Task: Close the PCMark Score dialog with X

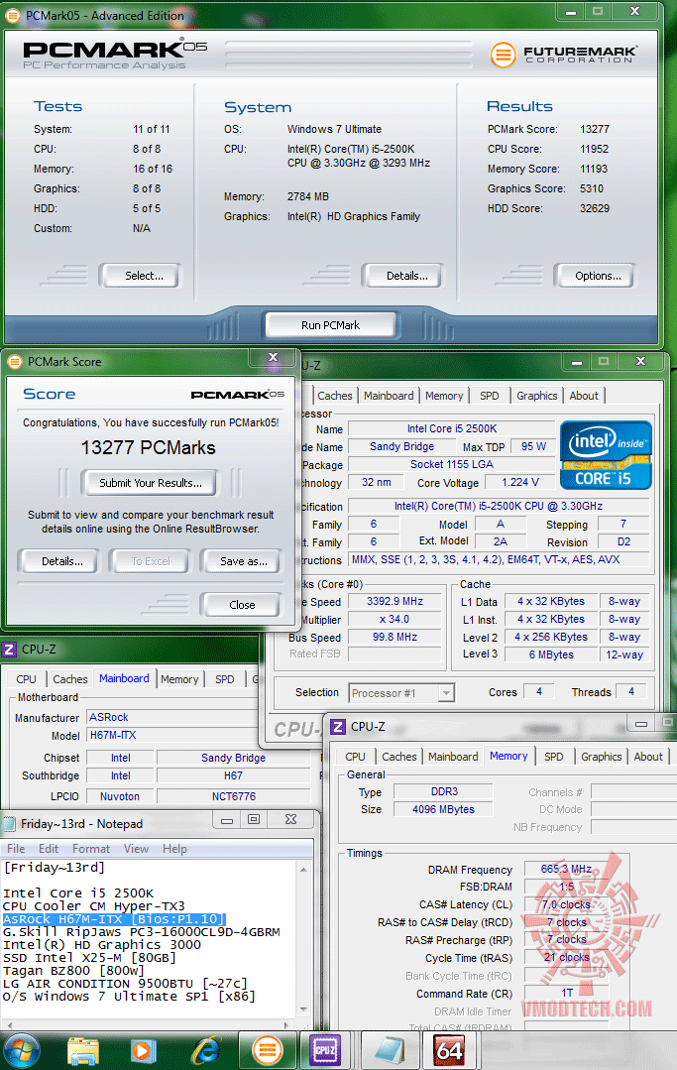Action: (274, 357)
